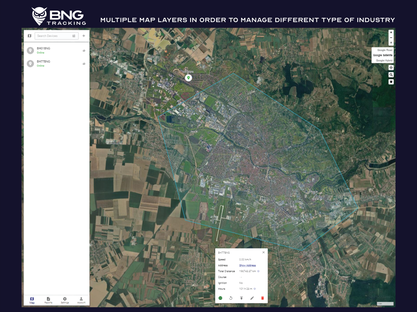Screen dimensions: 417x312
Task: Zoom in the map with plus button
Action: click(391, 32)
